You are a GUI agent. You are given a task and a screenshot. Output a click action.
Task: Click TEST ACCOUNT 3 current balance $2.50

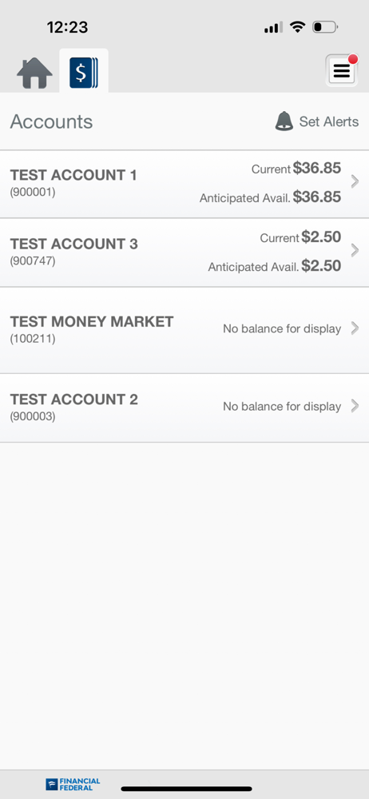click(x=321, y=237)
